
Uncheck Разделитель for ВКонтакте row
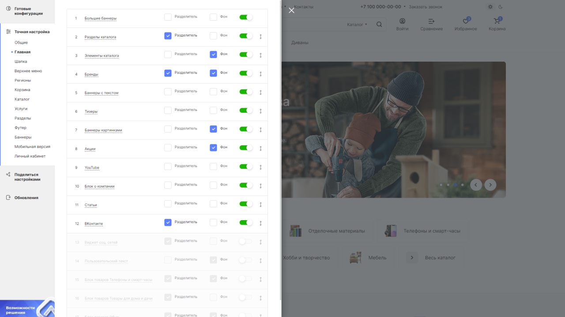168,222
